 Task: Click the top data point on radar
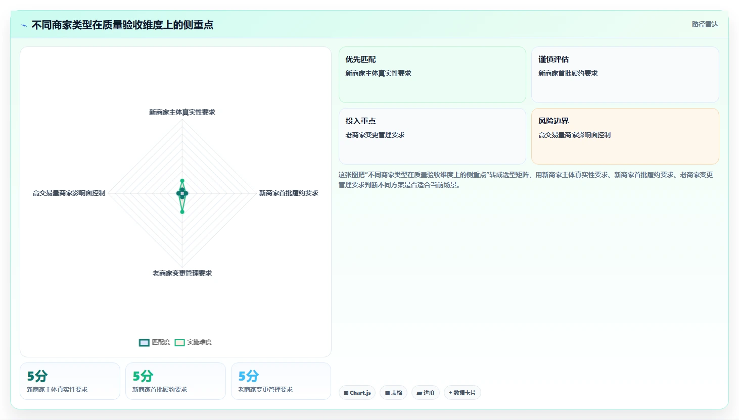(x=182, y=181)
